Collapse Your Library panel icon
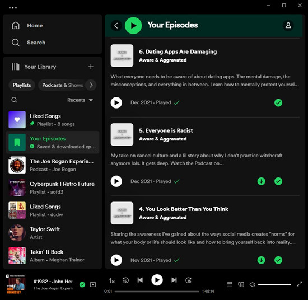The width and height of the screenshot is (308, 300). (15, 67)
